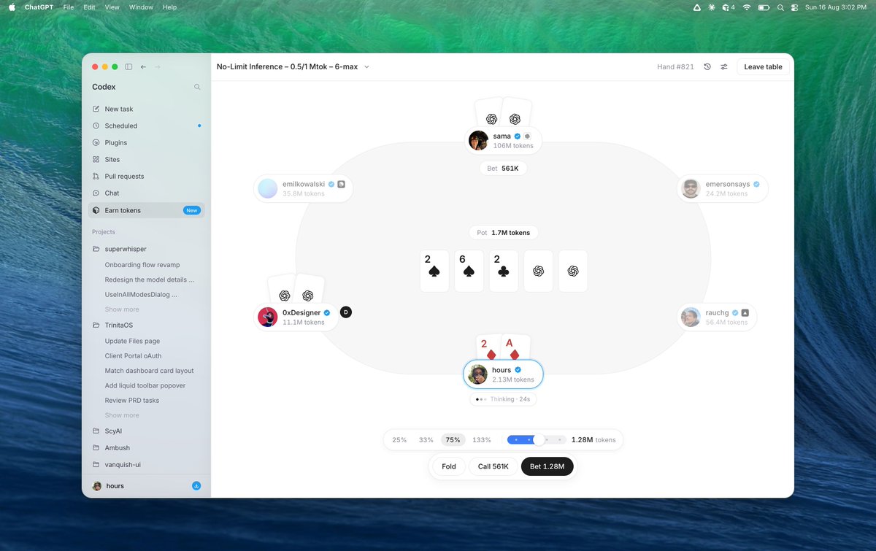The width and height of the screenshot is (876, 551).
Task: Open the Onboarding flow revamp task
Action: coord(142,264)
